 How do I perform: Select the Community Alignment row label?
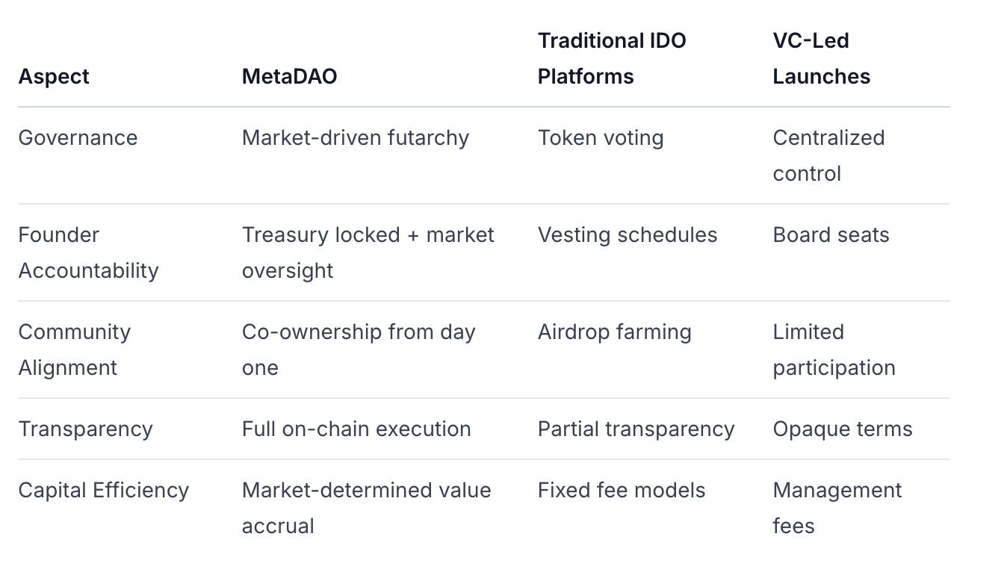click(x=74, y=349)
